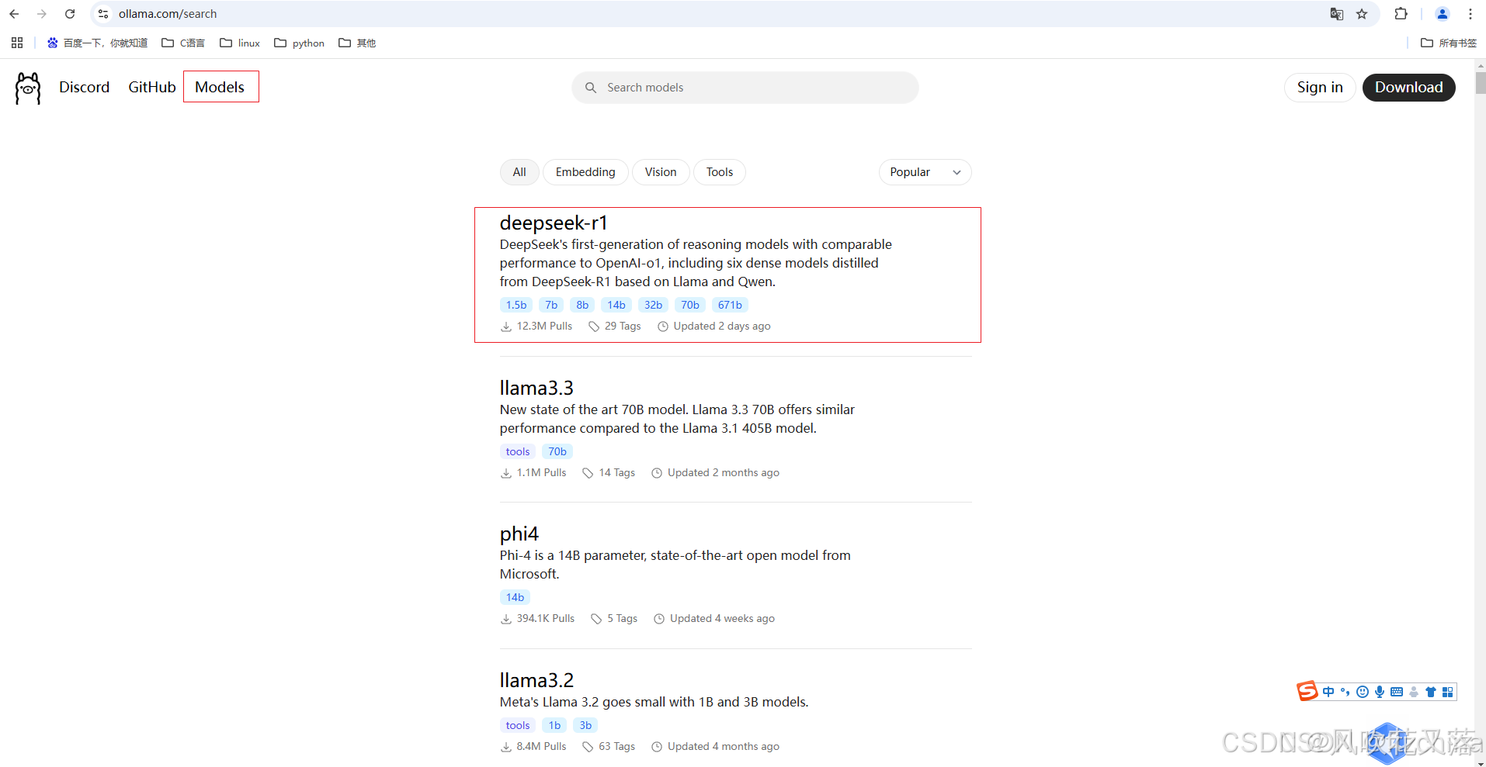Open the llama3.3 model title
The width and height of the screenshot is (1486, 767).
pos(536,388)
